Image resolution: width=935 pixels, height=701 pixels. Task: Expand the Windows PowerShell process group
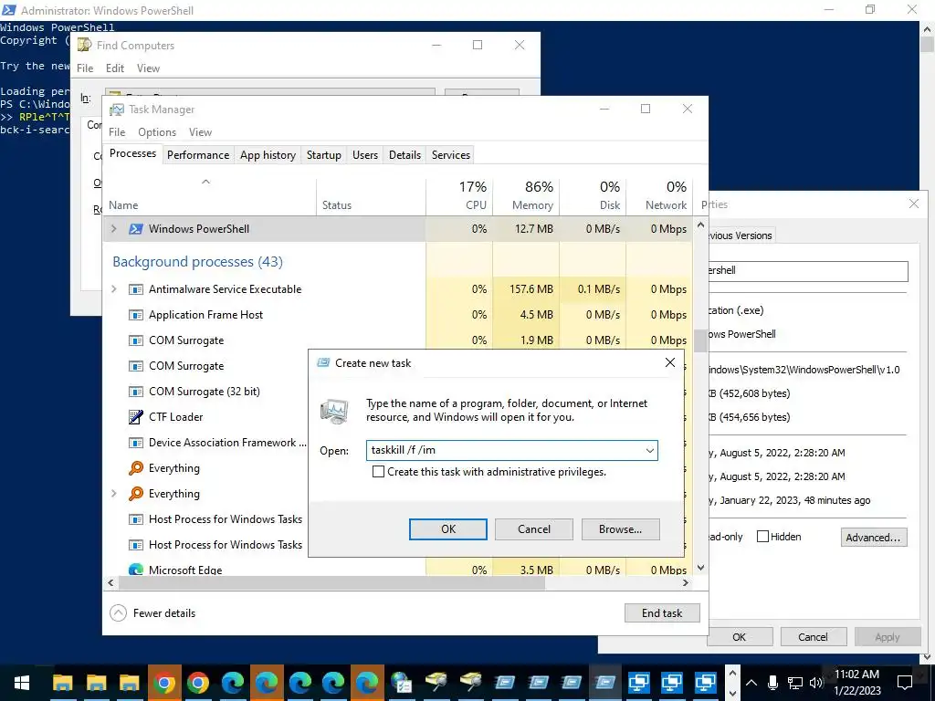(x=114, y=229)
